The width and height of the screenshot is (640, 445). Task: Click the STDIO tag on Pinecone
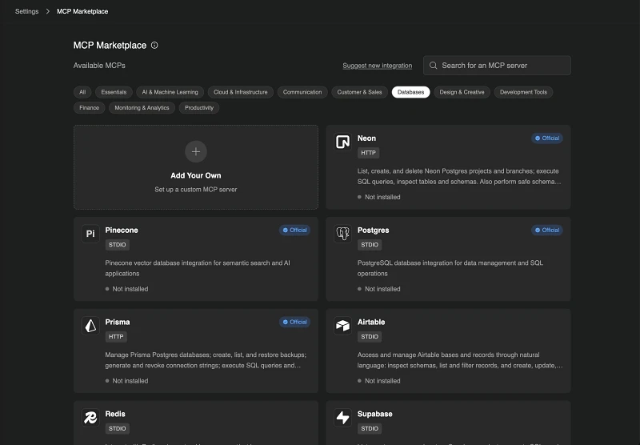click(117, 245)
